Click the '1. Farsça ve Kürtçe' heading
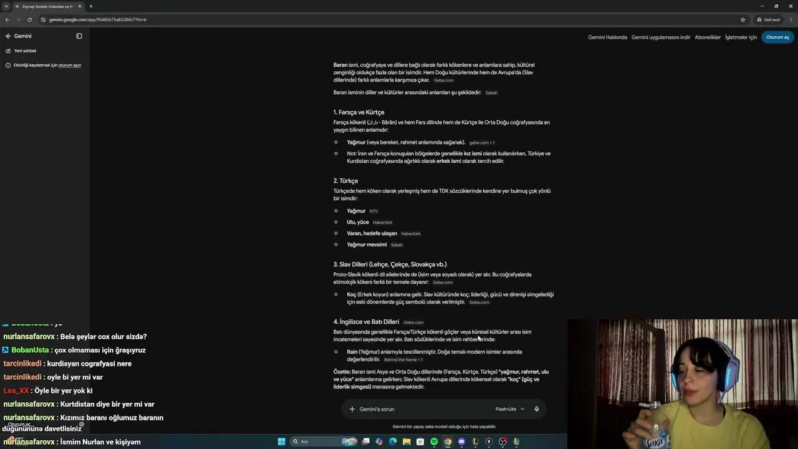Viewport: 798px width, 449px height. 358,112
